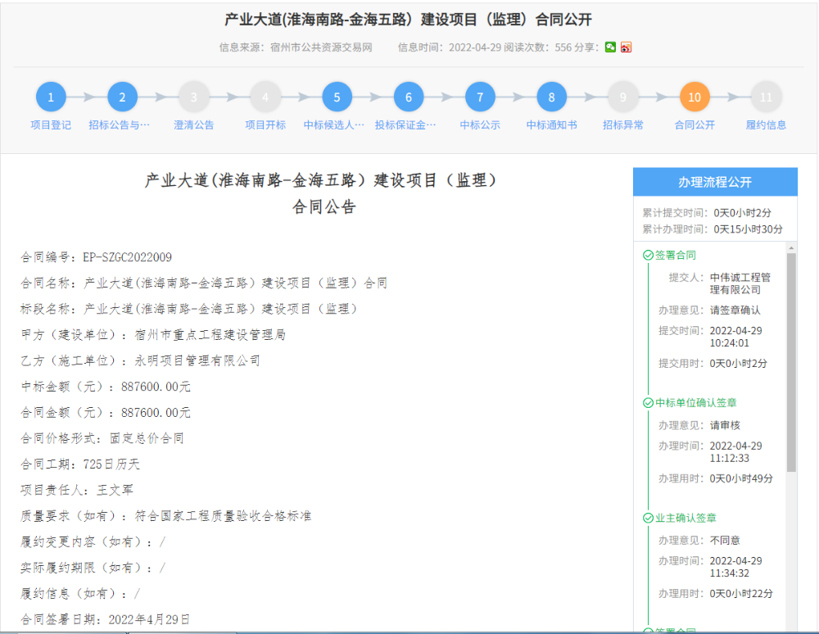Click quality requirement 符合国家工程质量验收合格标准
819x634 pixels.
point(223,516)
